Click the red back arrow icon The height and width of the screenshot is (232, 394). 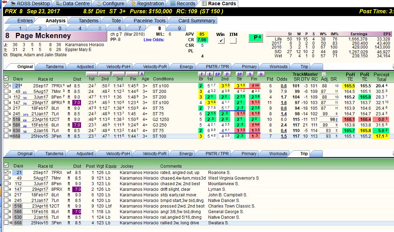(x=4, y=2)
